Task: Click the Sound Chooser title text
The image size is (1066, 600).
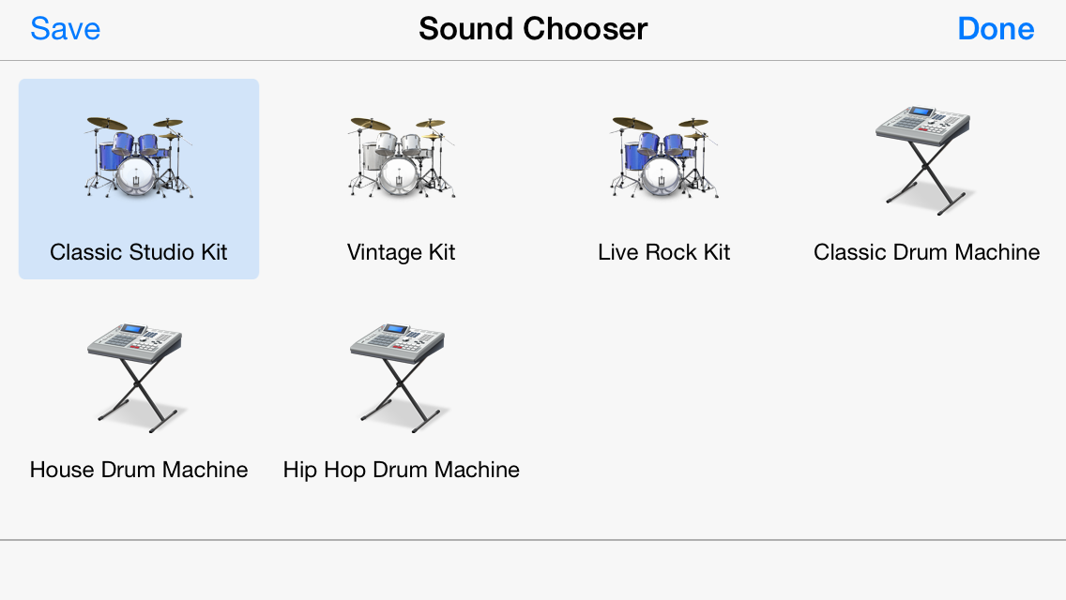Action: pos(533,29)
